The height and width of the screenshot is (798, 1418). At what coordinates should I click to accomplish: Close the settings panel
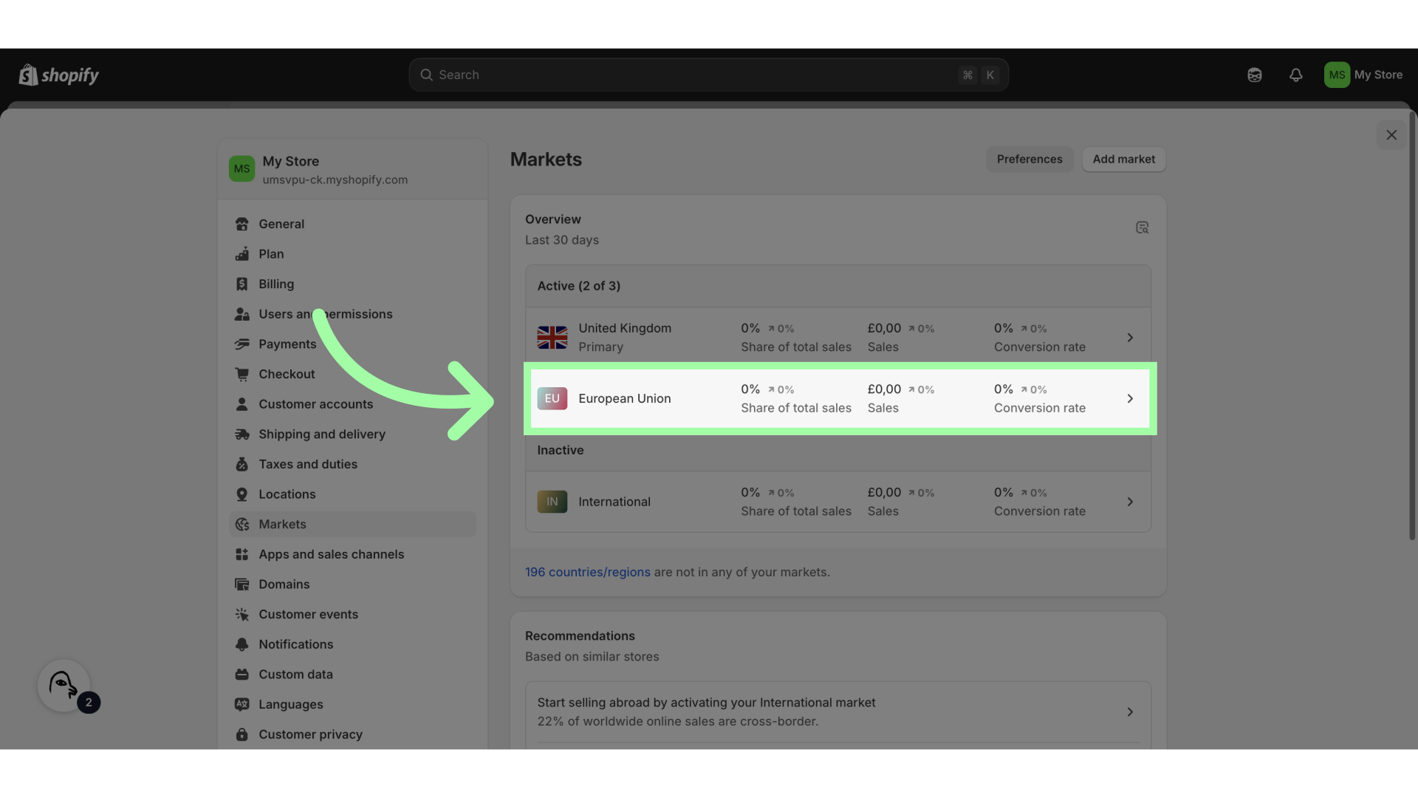click(x=1391, y=135)
